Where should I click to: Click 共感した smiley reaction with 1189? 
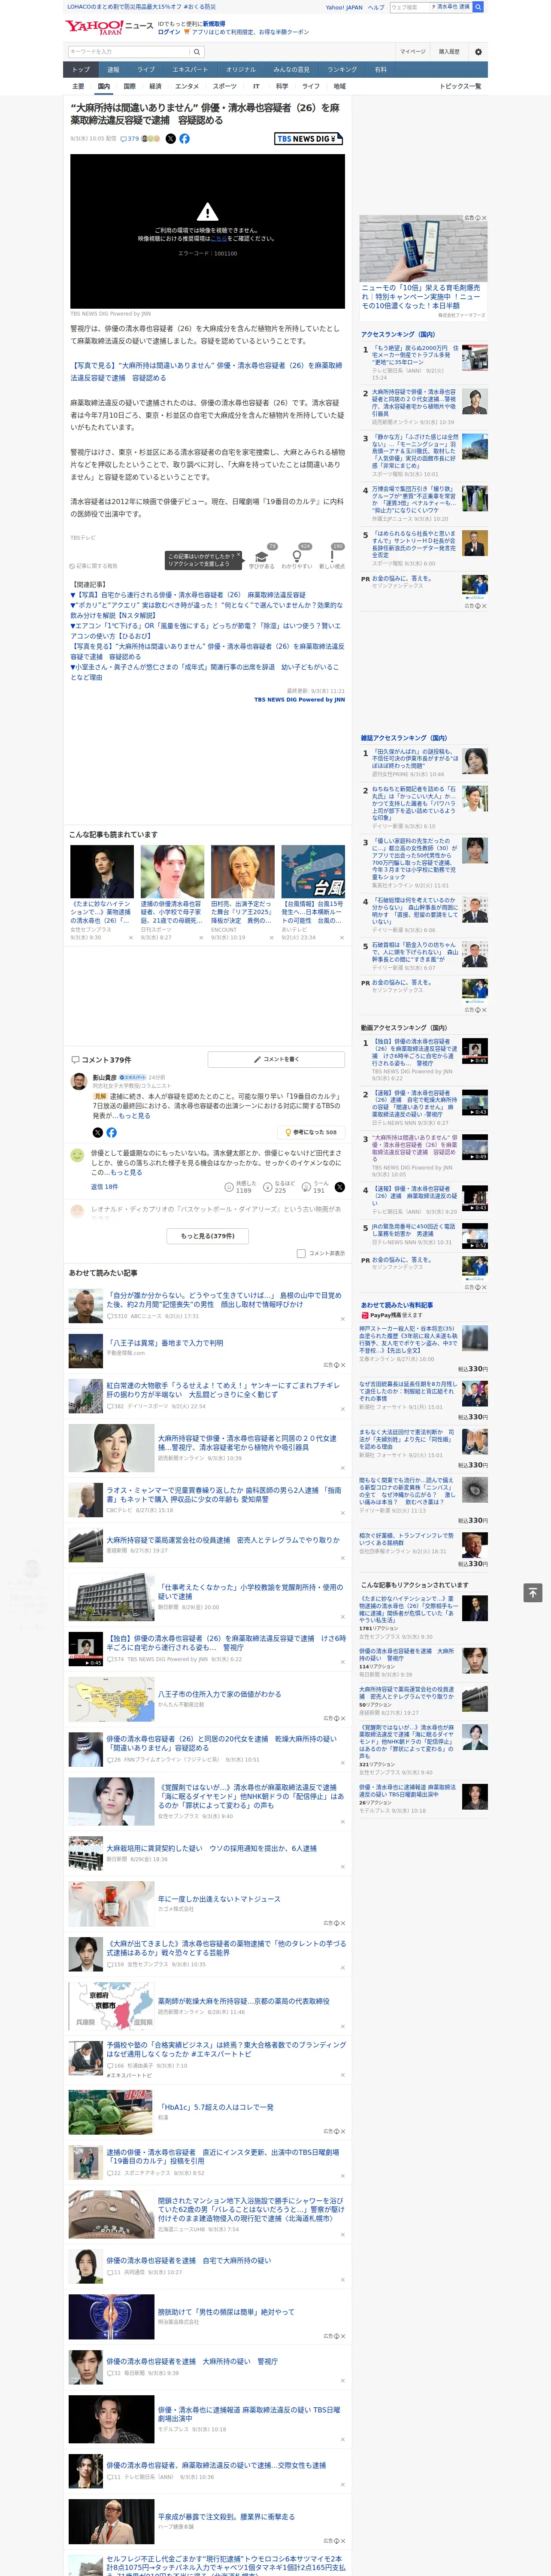(x=240, y=1187)
